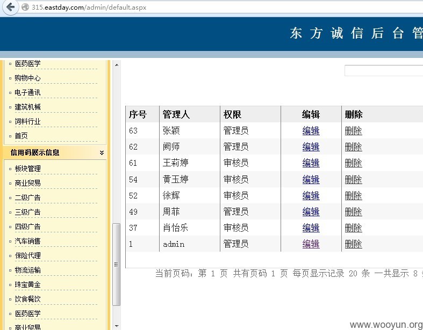Click the sidebar scroll down arrow

click(x=117, y=326)
